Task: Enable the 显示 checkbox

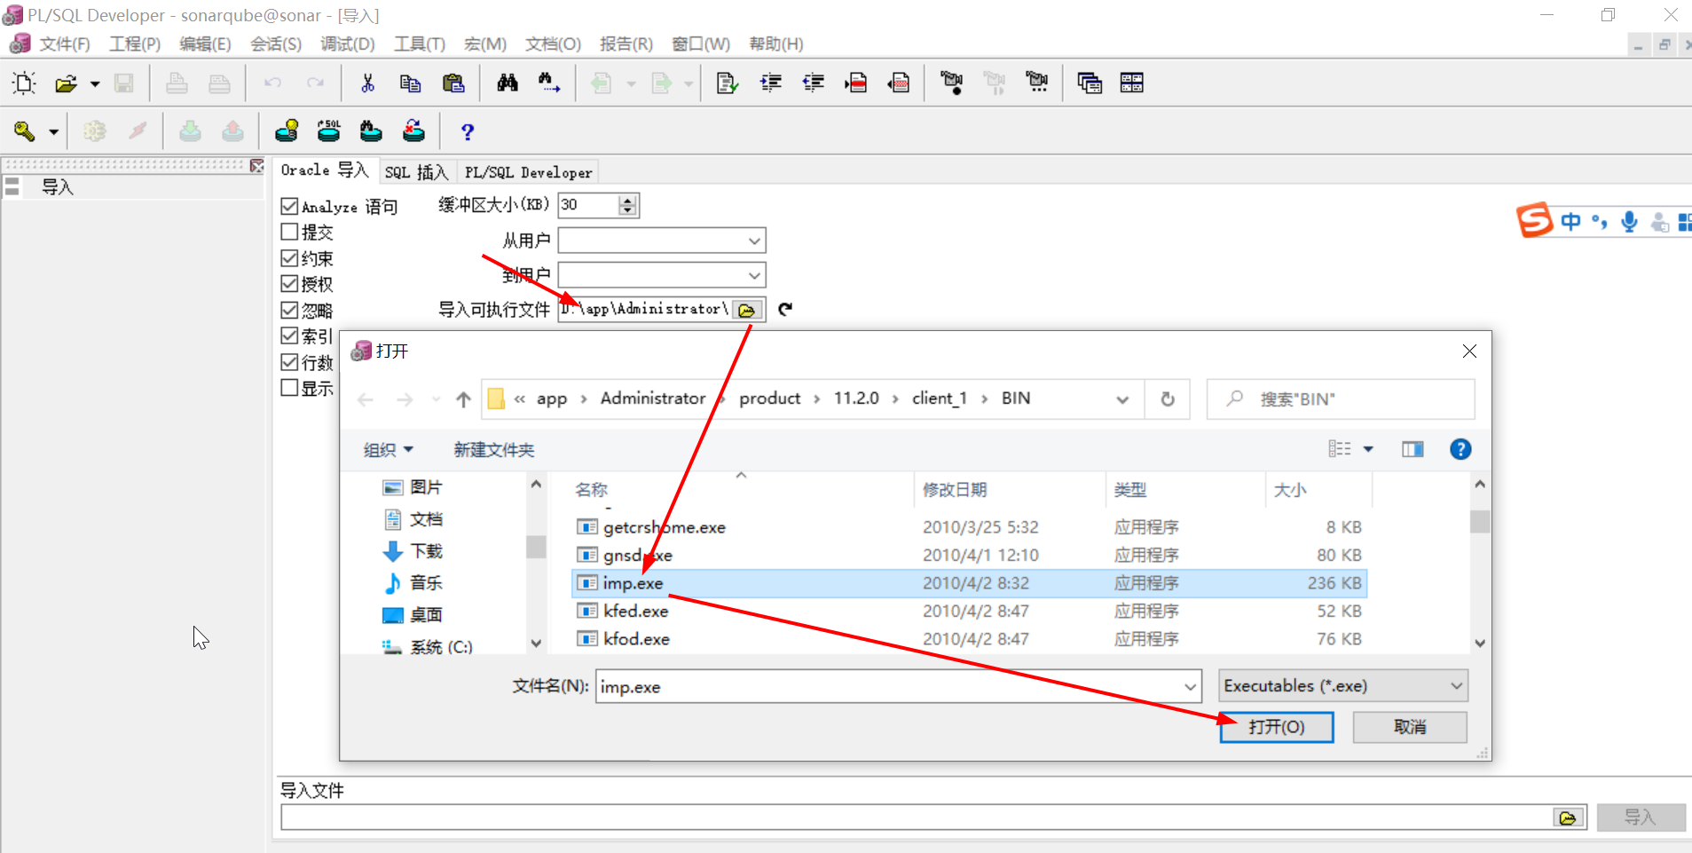Action: [x=289, y=388]
